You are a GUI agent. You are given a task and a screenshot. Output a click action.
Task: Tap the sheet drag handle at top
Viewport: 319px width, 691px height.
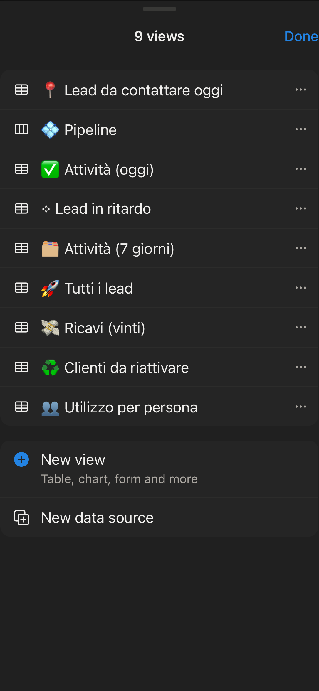point(160,9)
